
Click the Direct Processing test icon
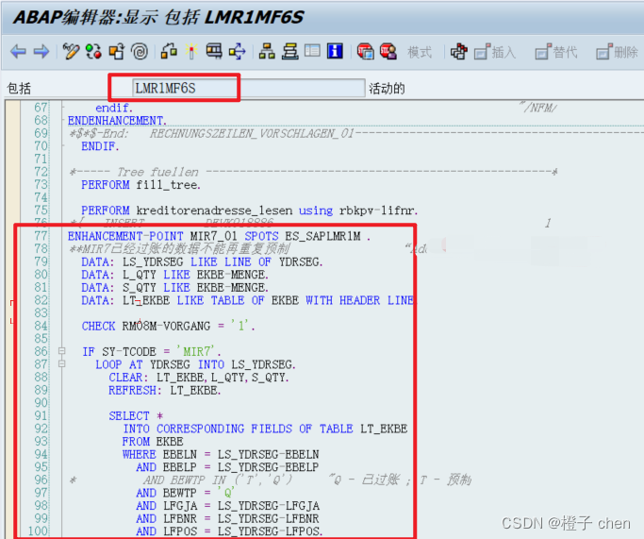coord(214,52)
